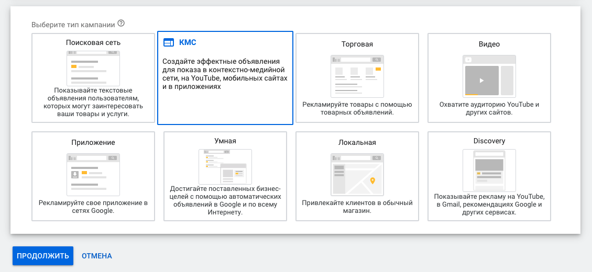Select the Торговая campaign title
This screenshot has height=272, width=592.
click(x=357, y=44)
